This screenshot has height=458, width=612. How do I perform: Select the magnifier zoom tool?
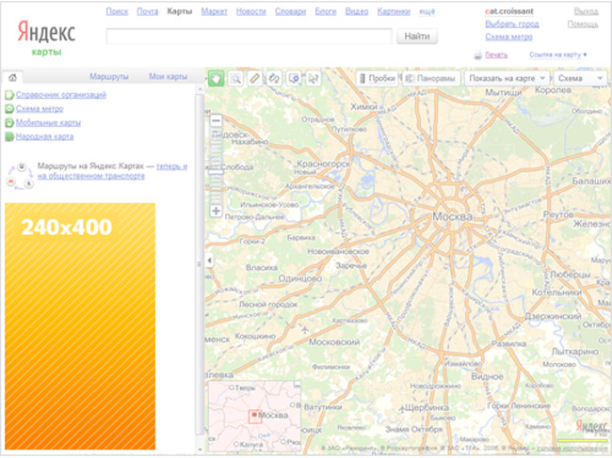point(235,78)
